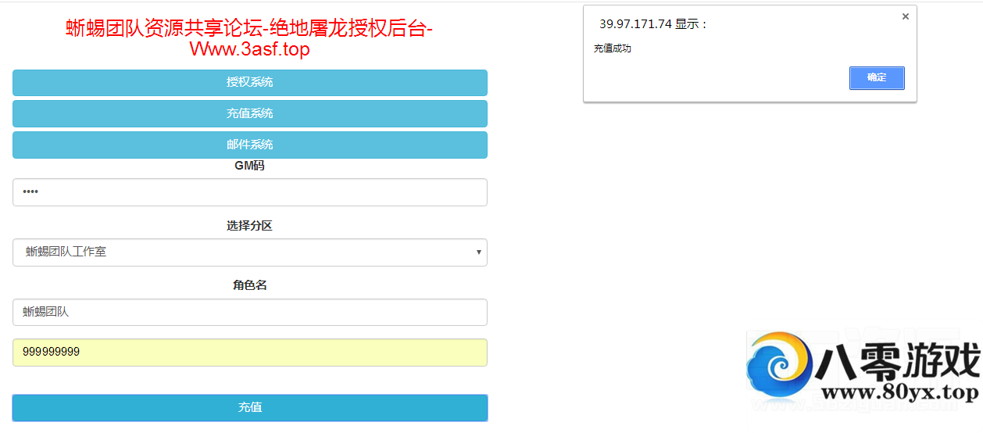
Task: Expand the 选择分区 dropdown showing 蜥蜴团队工作室
Action: [x=250, y=252]
